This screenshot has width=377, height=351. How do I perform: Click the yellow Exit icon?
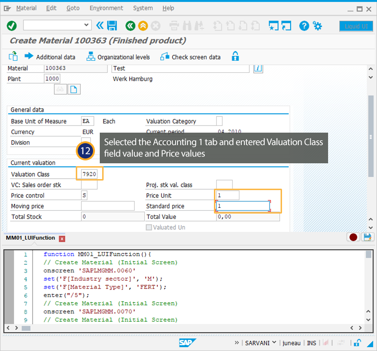(143, 26)
